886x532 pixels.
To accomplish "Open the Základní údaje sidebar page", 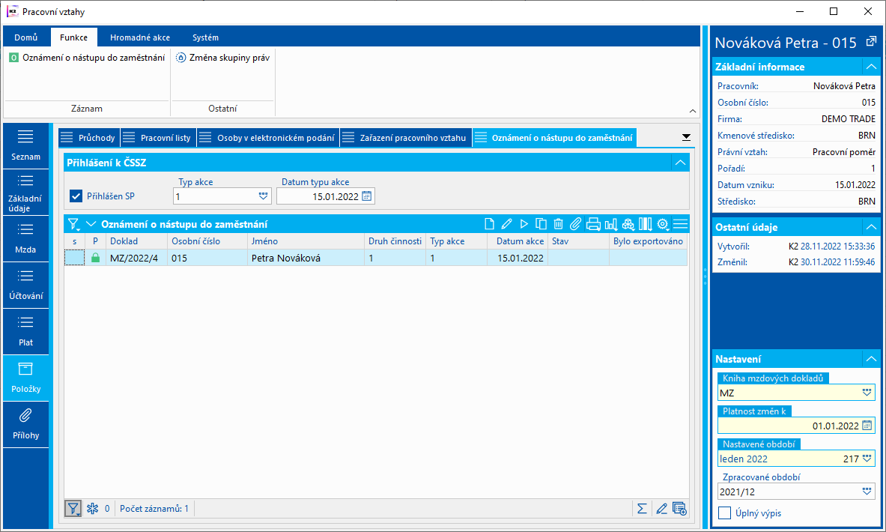I will coord(26,193).
